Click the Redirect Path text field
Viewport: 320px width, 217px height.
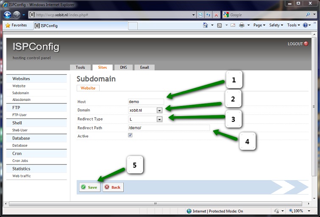point(168,128)
